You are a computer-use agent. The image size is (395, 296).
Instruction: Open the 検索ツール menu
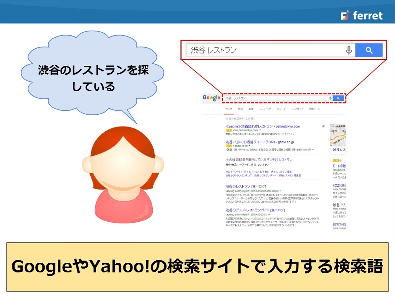[314, 109]
